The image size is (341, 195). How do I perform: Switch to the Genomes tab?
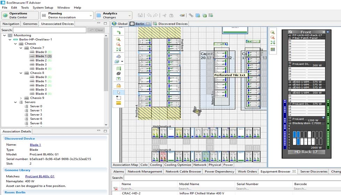30,24
